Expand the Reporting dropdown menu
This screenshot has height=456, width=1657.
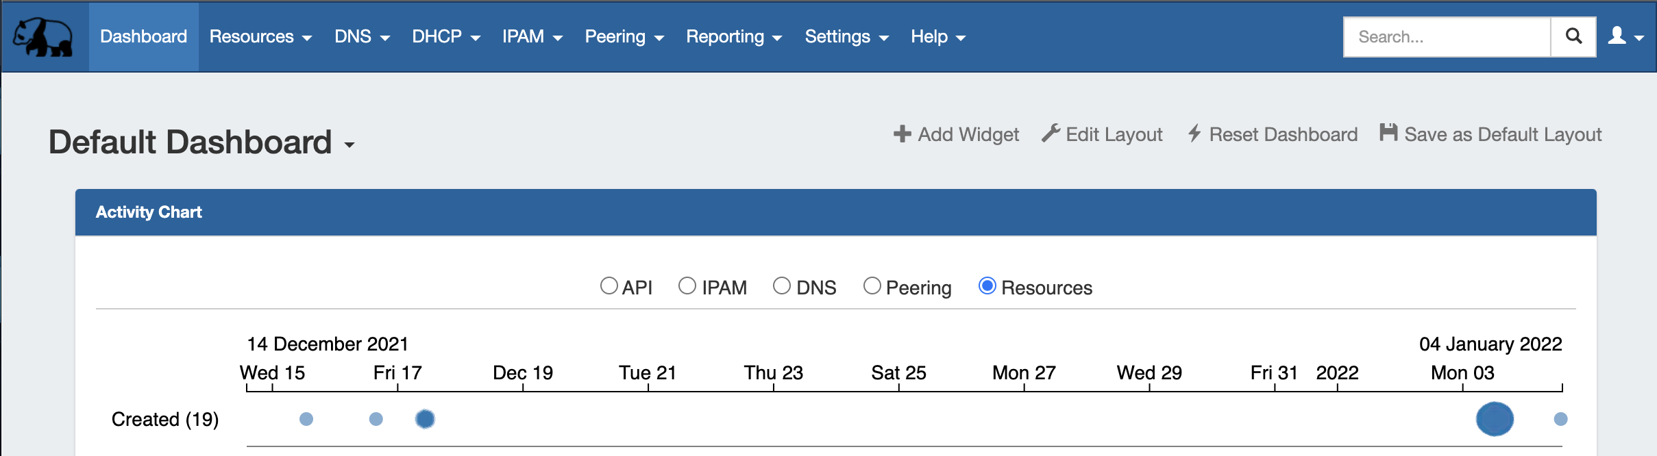734,37
